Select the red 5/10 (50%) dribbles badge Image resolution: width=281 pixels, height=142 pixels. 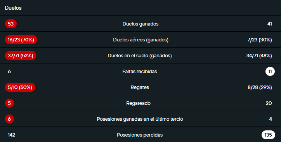20,87
